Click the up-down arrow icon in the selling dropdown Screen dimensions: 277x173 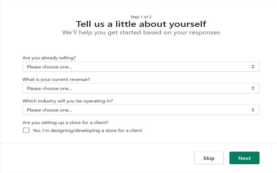(x=253, y=67)
